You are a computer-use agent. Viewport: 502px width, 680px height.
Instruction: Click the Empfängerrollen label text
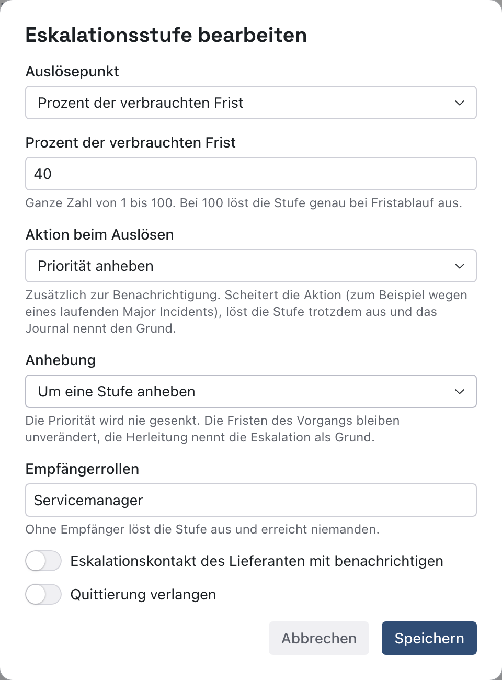(83, 469)
